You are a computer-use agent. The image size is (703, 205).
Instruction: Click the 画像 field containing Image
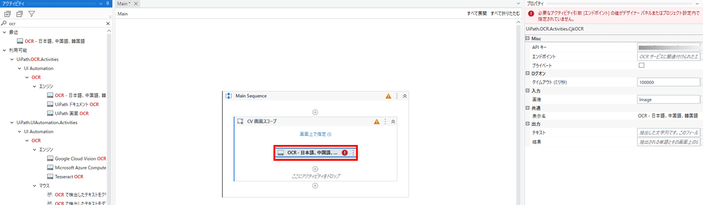669,100
